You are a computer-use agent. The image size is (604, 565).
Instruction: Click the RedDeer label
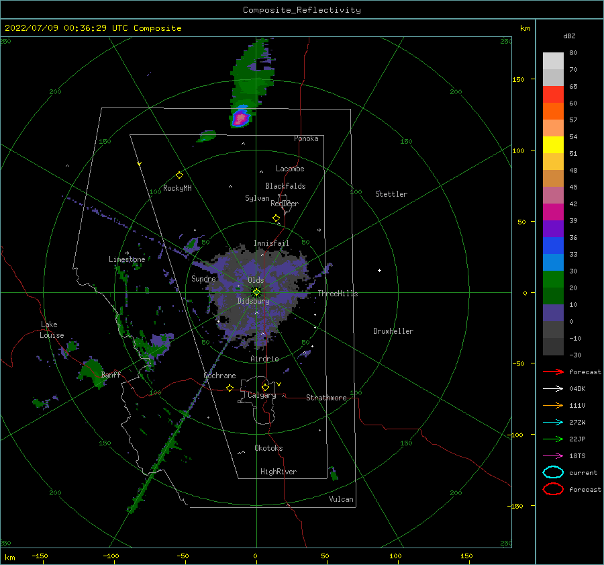pyautogui.click(x=285, y=204)
